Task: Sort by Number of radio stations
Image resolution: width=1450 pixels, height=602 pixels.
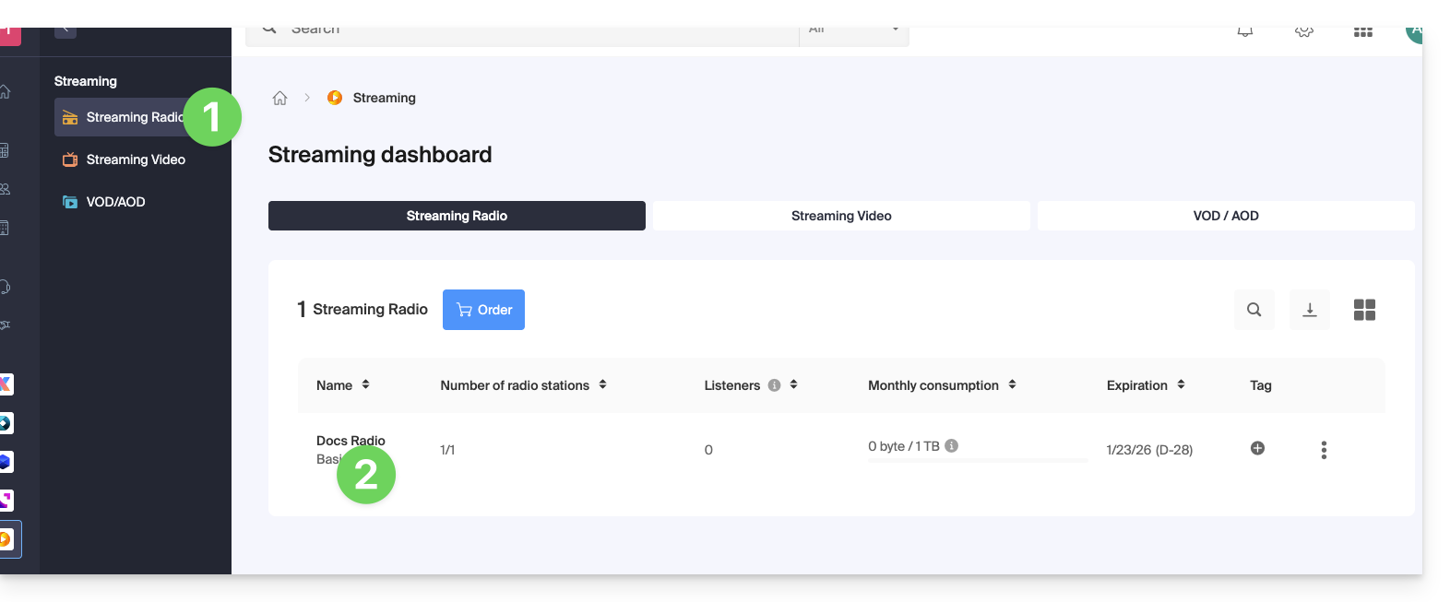Action: pos(602,384)
